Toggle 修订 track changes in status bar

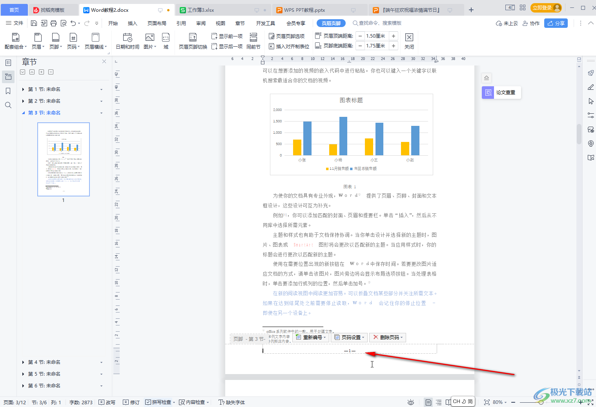(x=131, y=402)
